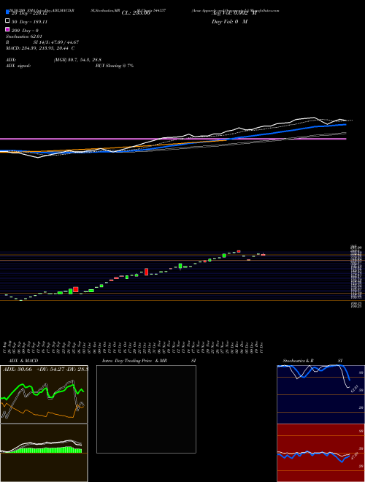Viewport: 365px width, 482px height.
Task: Click the 'BUY Slowing @ 7%' signal text
Action: click(x=115, y=66)
